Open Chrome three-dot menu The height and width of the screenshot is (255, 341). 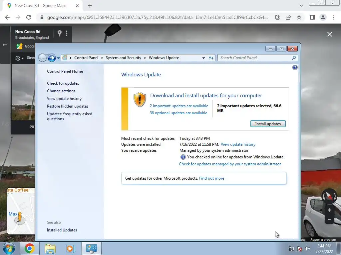coord(334,17)
